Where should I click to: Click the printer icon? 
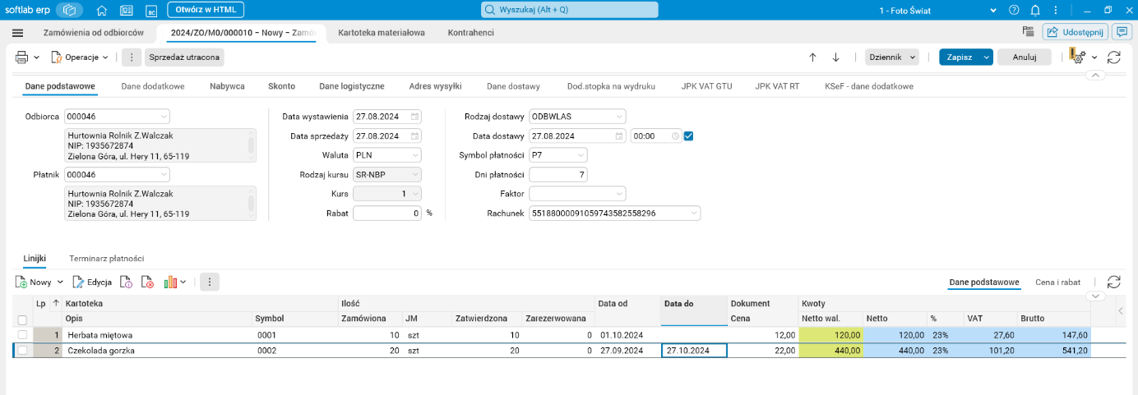pos(22,57)
